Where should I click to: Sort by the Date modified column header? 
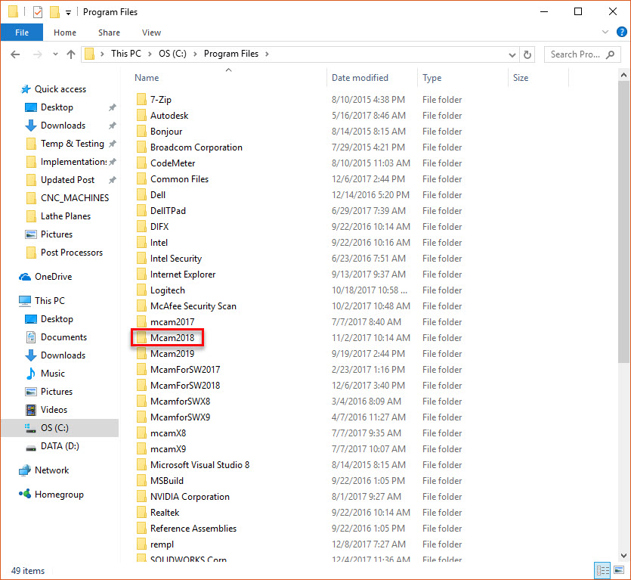360,78
